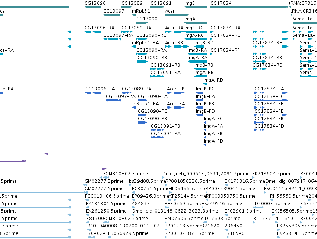
Task: Select transcript CG17834-RD
Action: click(x=267, y=65)
